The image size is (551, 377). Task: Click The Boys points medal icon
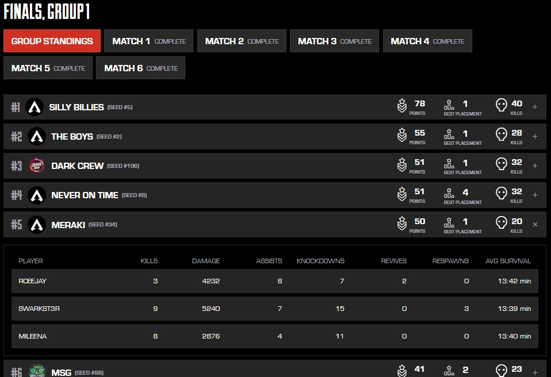pos(401,135)
